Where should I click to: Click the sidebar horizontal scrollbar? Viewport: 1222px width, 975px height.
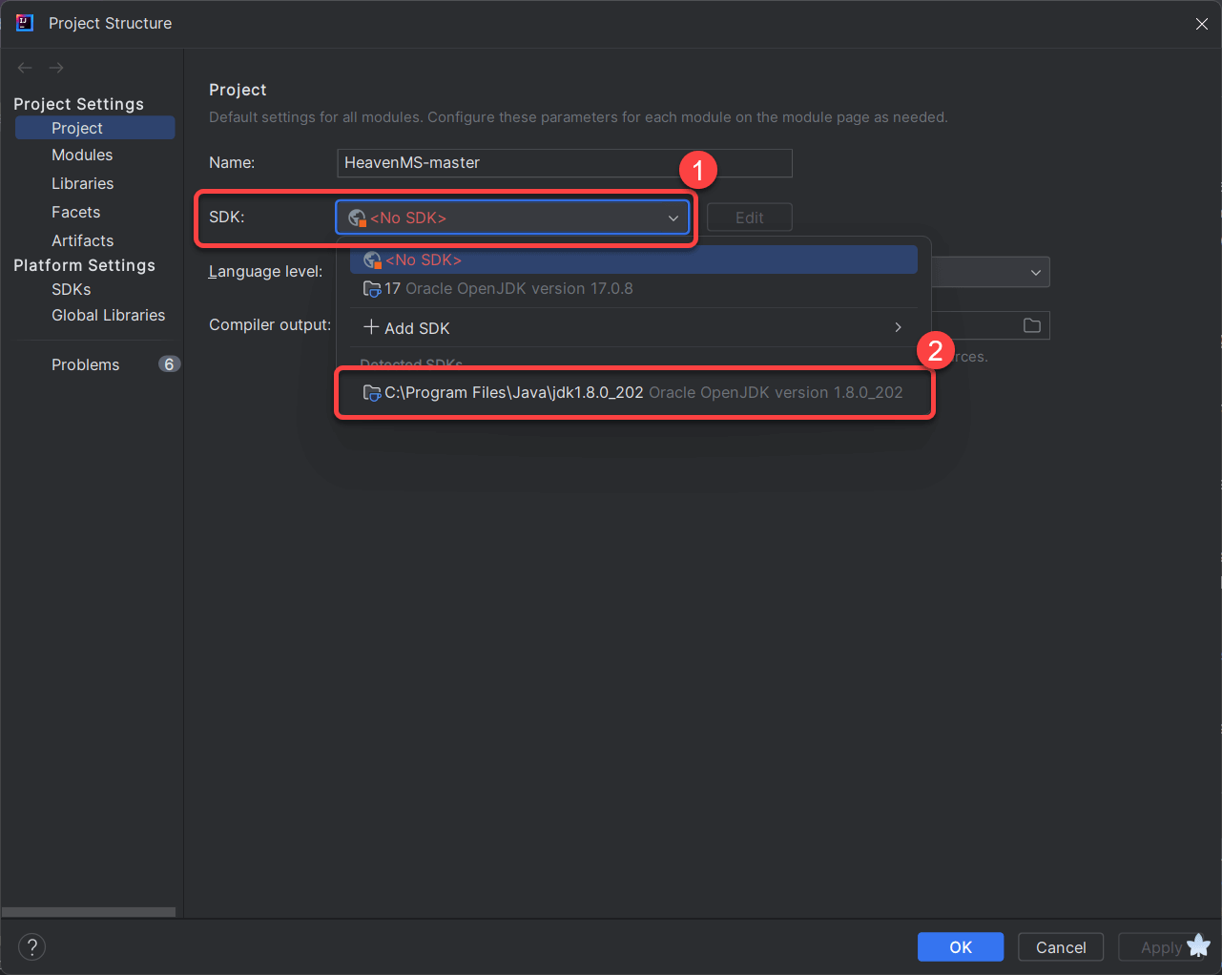89,912
